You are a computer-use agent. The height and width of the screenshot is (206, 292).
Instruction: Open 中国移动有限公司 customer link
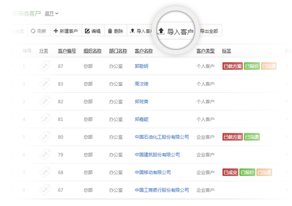[153, 172]
